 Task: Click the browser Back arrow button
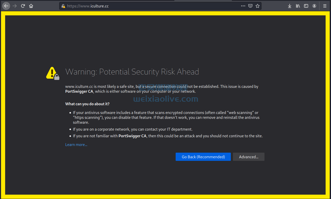coord(6,6)
